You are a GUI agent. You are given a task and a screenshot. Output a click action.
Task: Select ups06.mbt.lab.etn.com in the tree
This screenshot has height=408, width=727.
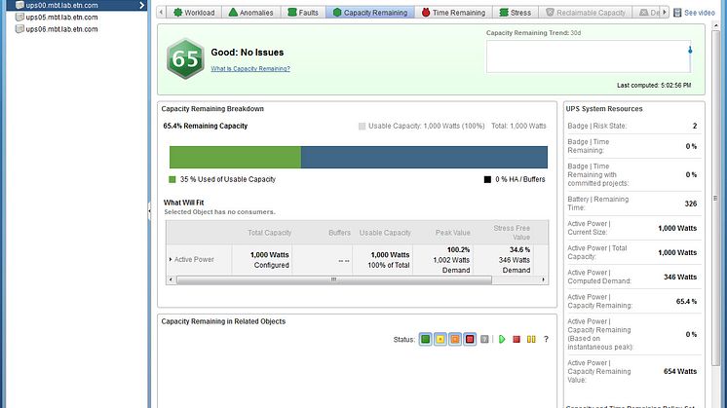(61, 29)
